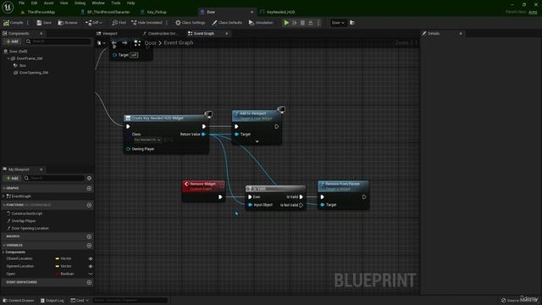Viewport: 542px width, 305px height.
Task: Click the Eject button in toolbar
Action: (311, 23)
